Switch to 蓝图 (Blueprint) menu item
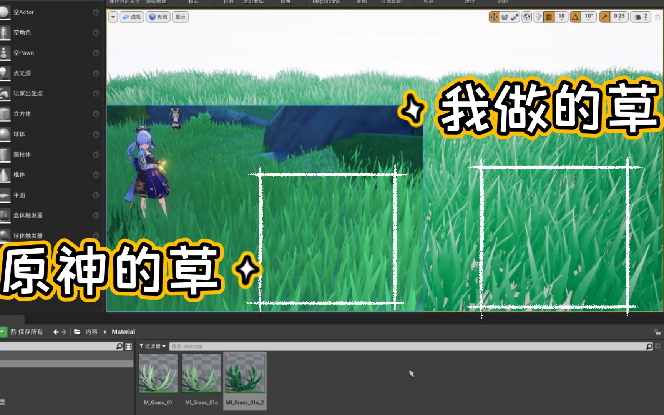Screen dimensions: 664x415 360,2
